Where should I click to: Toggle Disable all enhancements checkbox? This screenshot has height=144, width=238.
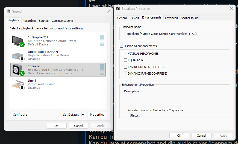121,46
